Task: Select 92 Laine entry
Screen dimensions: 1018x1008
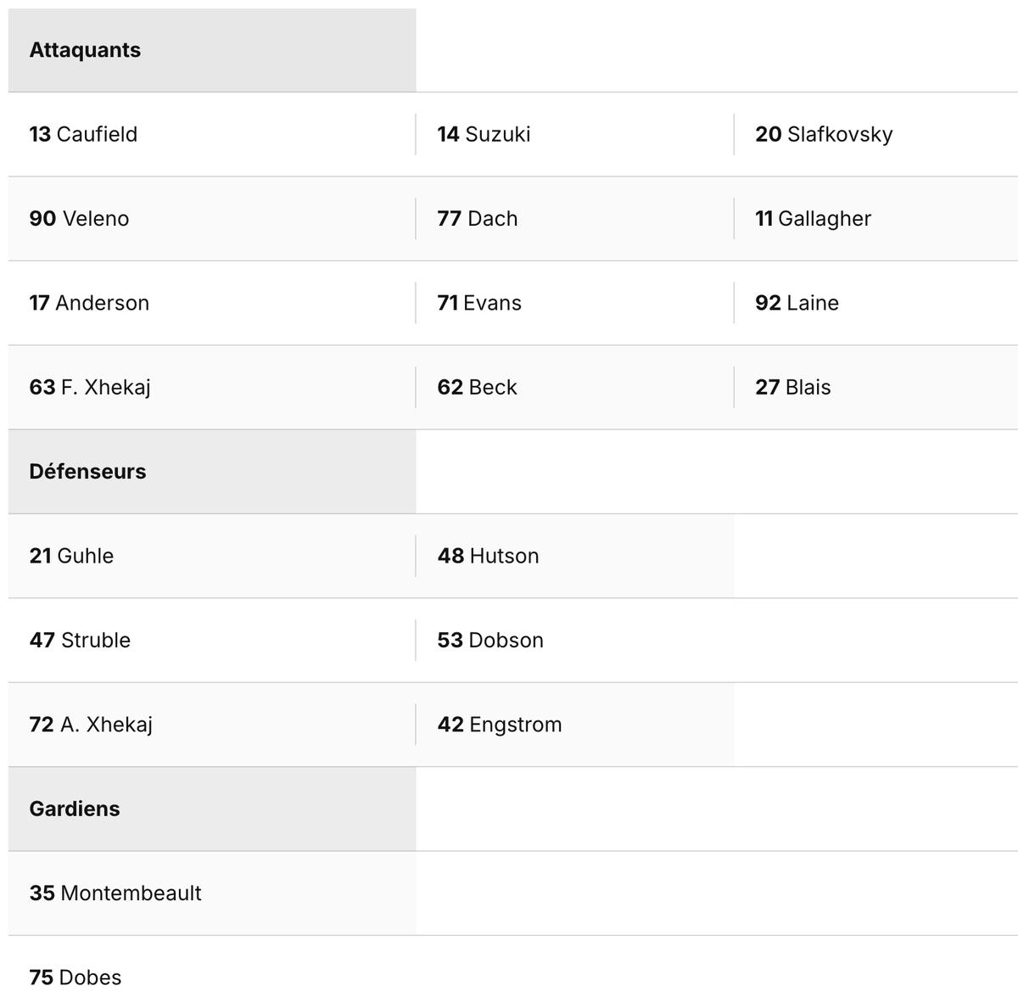Action: pos(797,303)
